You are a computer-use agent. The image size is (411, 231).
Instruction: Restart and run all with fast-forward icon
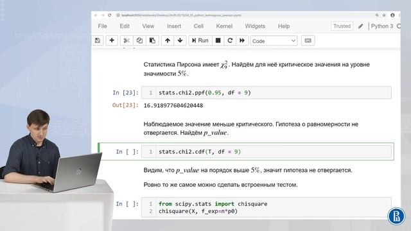(x=242, y=40)
